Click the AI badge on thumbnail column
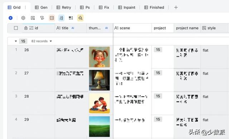 [107, 28]
